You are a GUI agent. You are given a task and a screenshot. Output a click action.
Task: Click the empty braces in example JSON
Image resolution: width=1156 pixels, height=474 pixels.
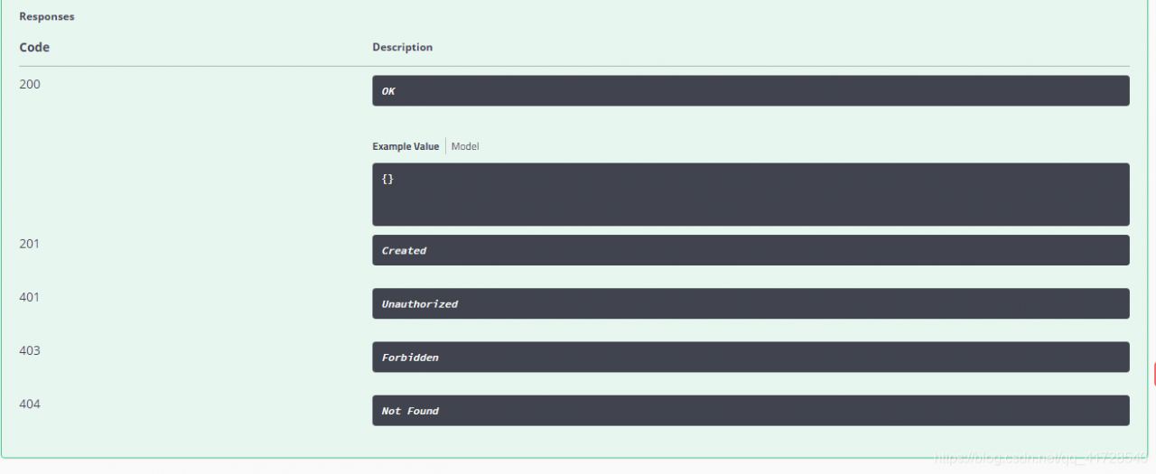point(387,179)
